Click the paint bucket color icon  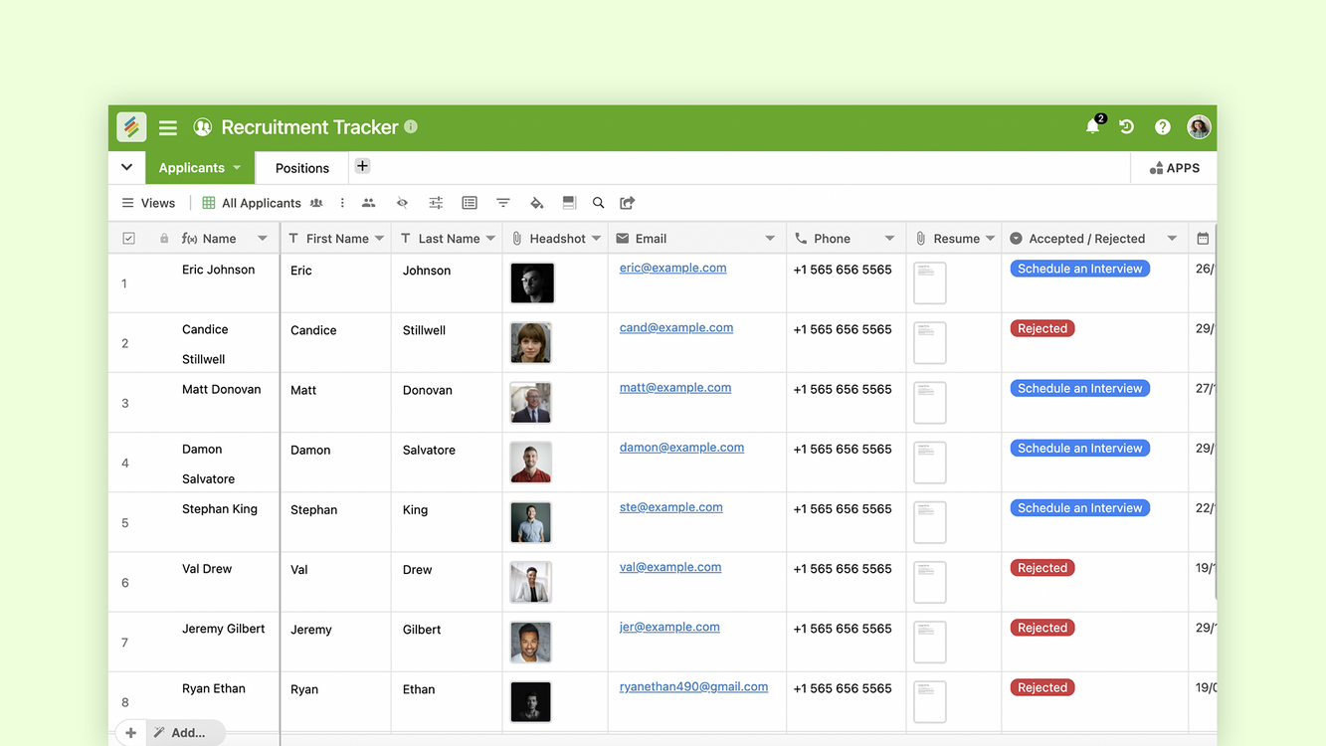(x=536, y=203)
